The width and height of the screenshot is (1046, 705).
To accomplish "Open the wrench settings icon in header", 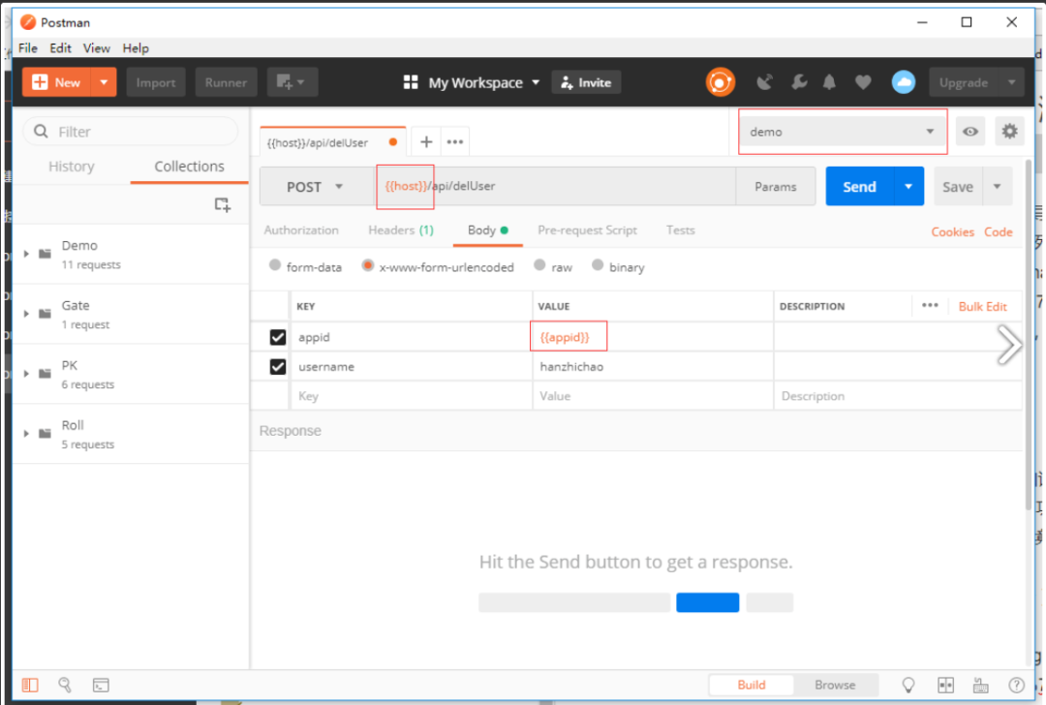I will tap(798, 82).
